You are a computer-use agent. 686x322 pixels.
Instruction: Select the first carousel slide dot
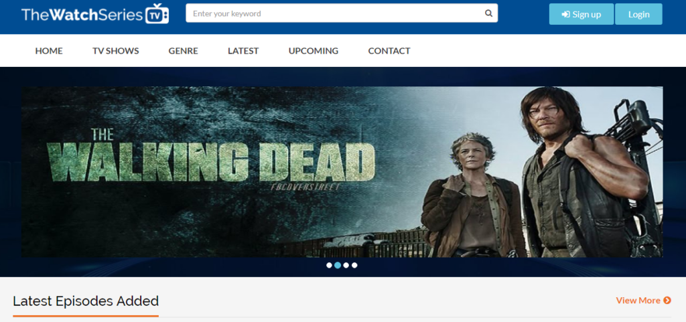(x=329, y=265)
